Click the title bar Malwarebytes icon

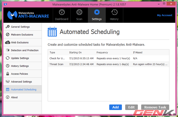(5, 4)
